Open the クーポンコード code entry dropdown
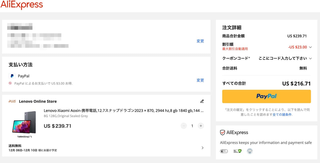 pos(310,58)
